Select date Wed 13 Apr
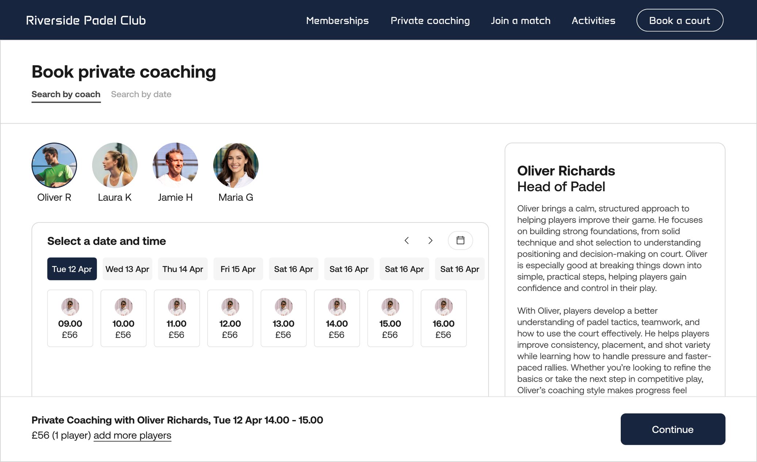Screen dimensions: 757x462 (x=127, y=269)
